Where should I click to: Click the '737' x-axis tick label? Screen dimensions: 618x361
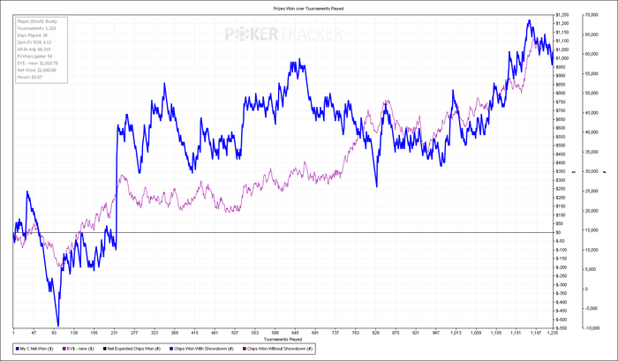pyautogui.click(x=335, y=333)
